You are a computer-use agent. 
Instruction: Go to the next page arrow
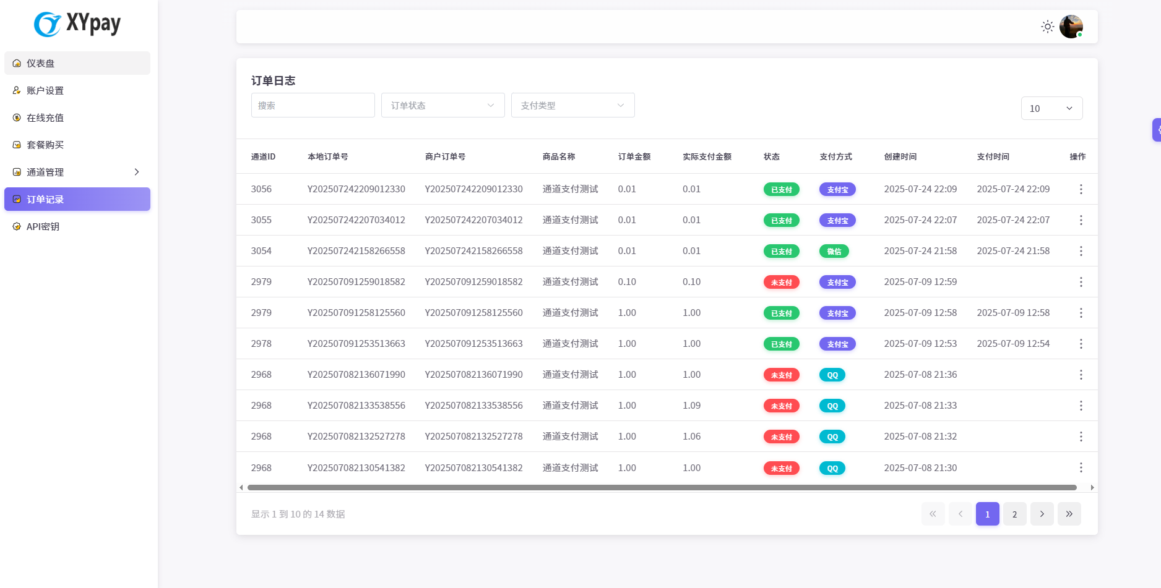tap(1042, 514)
